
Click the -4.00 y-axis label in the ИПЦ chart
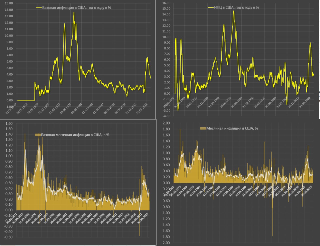(166, 116)
